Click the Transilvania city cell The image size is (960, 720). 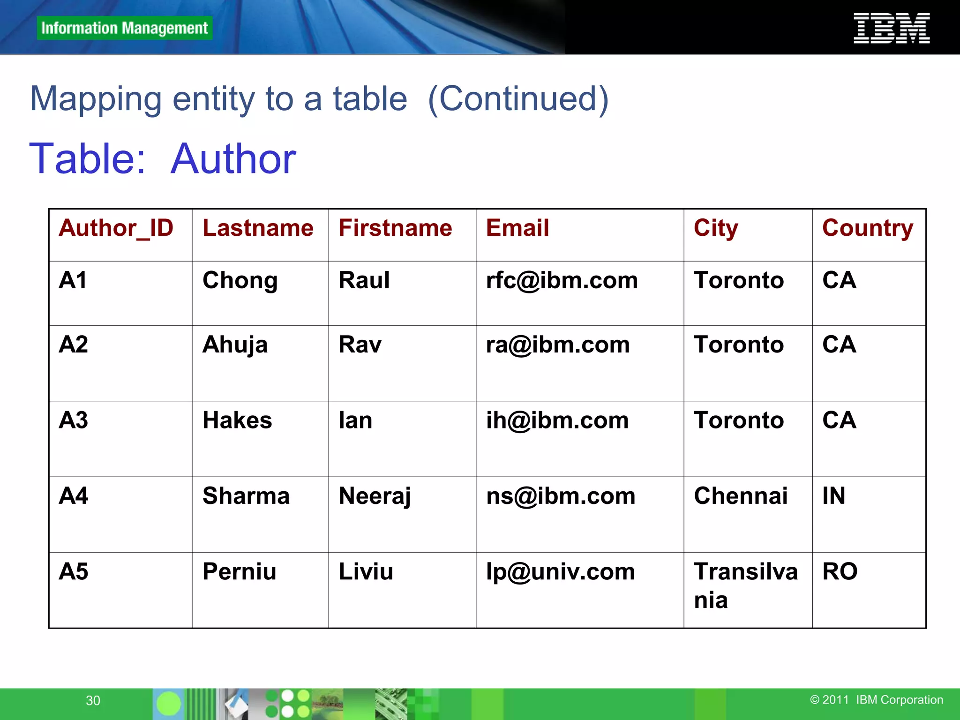(x=745, y=585)
